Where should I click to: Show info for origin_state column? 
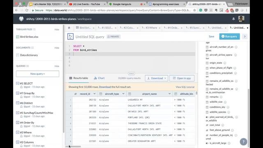[225, 63]
